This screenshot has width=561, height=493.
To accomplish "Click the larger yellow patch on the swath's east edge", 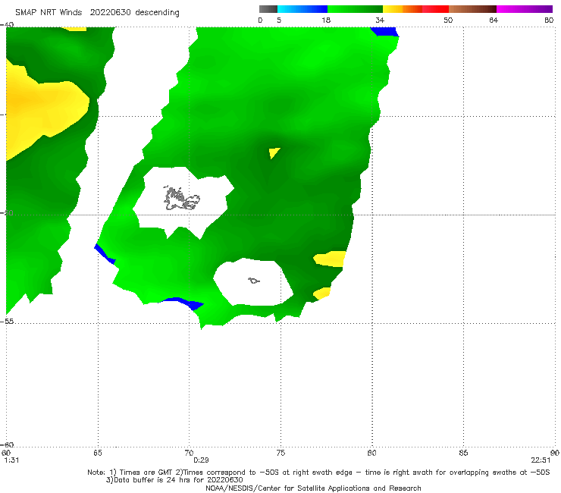I will click(330, 259).
